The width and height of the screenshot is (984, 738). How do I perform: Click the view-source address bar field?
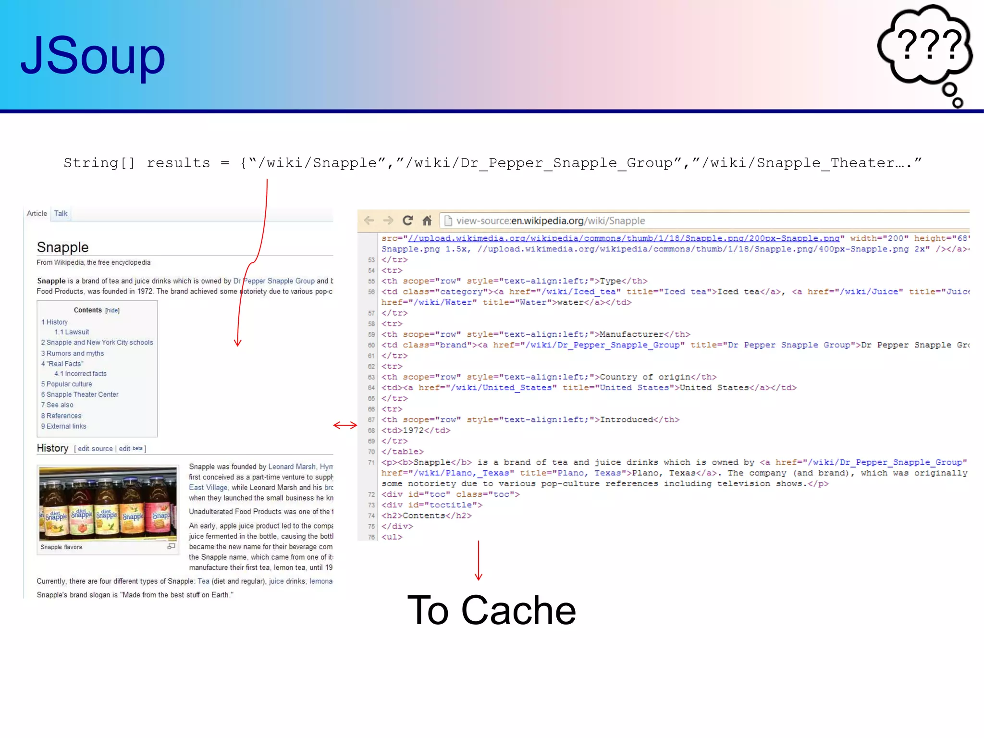(704, 221)
